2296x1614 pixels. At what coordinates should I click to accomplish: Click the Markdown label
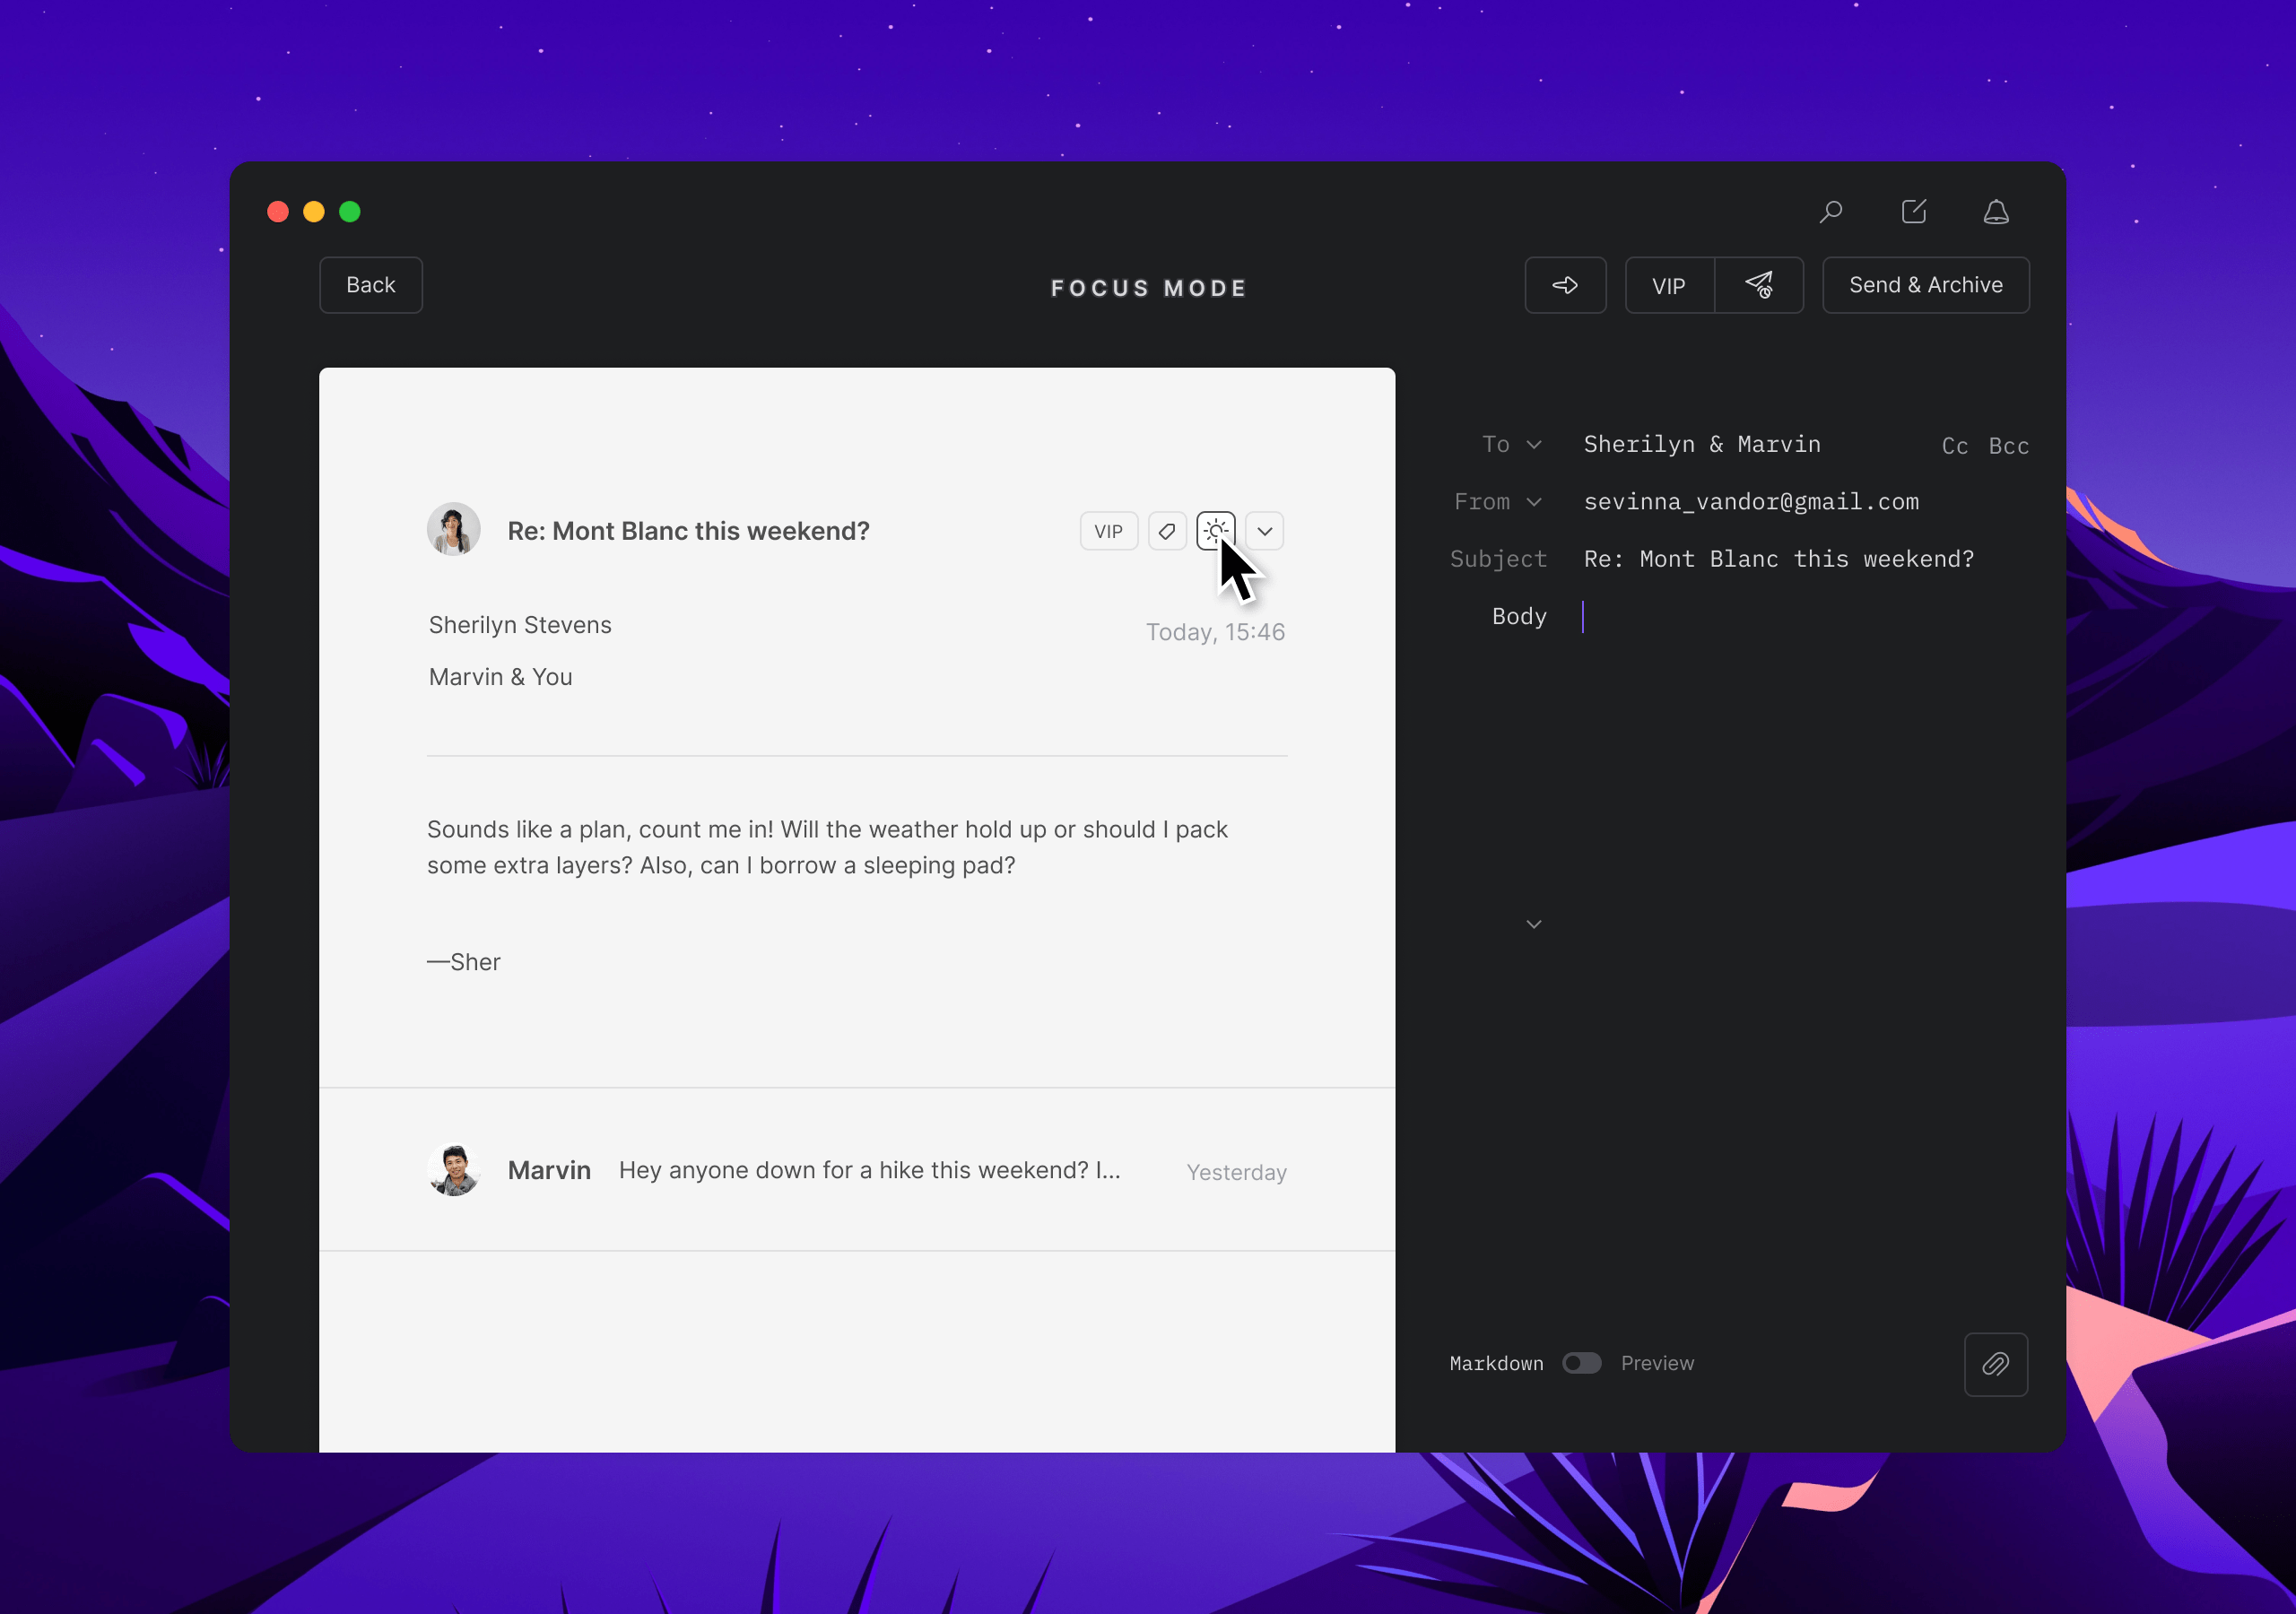tap(1496, 1363)
